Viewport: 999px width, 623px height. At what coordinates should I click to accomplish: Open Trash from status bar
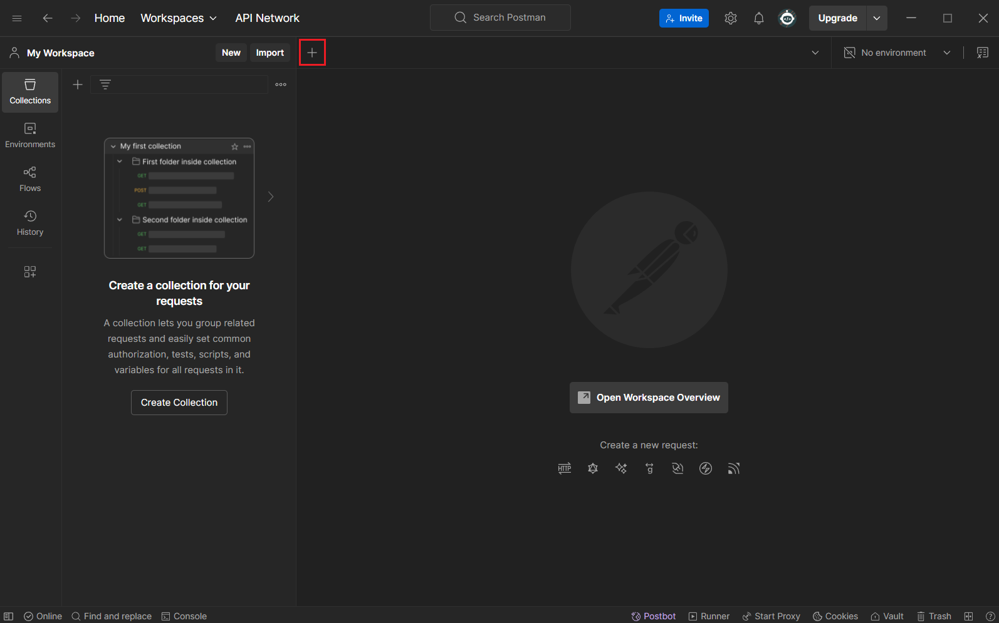[934, 616]
